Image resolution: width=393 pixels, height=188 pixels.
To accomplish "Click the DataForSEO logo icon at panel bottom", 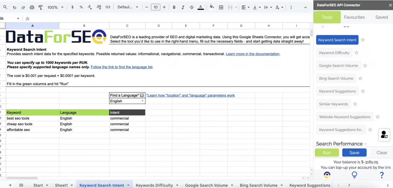I will (327, 175).
